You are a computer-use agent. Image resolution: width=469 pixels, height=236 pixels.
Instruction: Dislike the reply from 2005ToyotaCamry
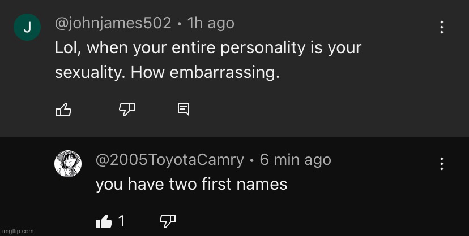(x=167, y=221)
